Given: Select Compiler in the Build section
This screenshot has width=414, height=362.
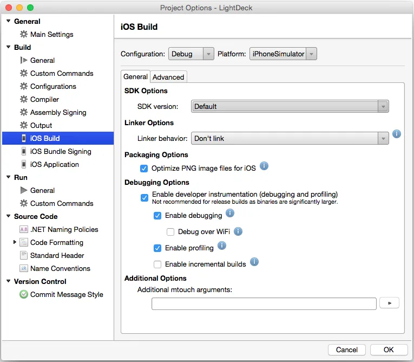Looking at the screenshot, I should point(44,100).
